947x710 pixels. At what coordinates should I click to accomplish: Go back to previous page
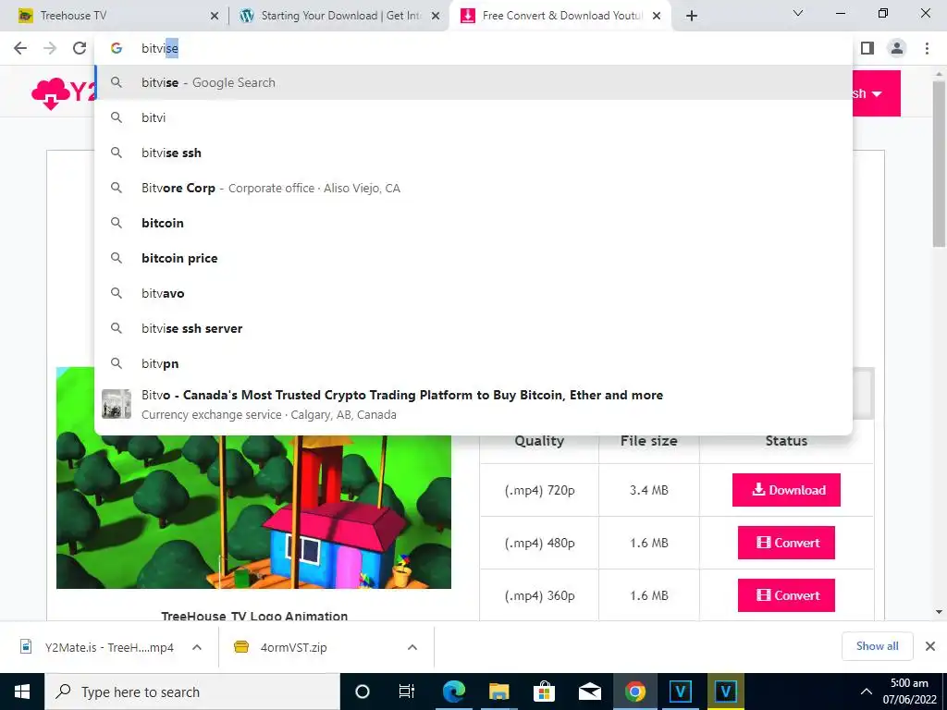coord(20,48)
